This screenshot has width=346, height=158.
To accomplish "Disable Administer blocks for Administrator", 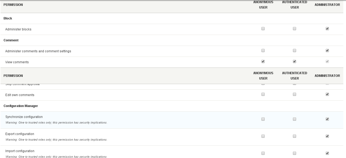I will click(x=327, y=28).
